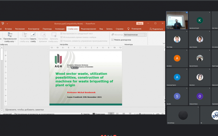Screen dimensions: 218x136
Task: Open the Вставка tab
Action: (x=8, y=29)
